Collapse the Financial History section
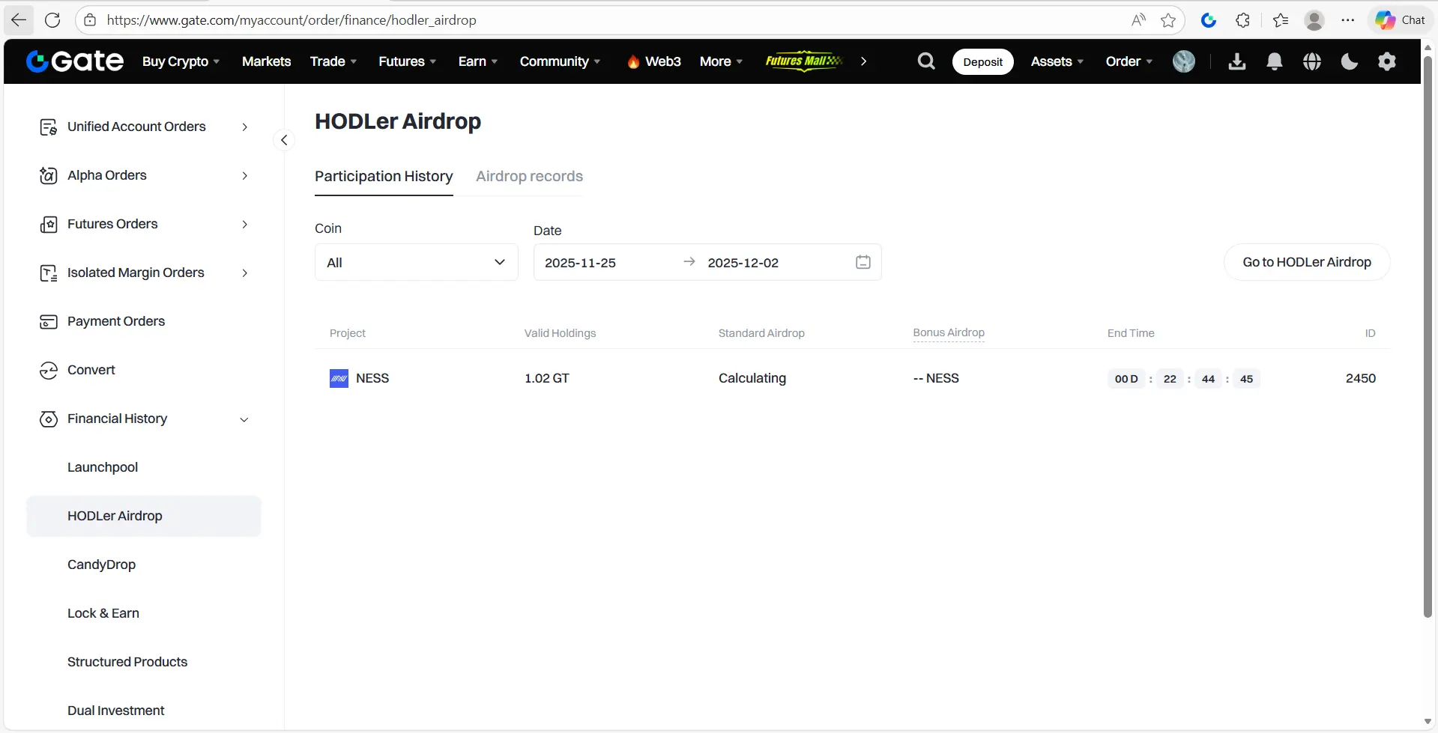 point(244,420)
